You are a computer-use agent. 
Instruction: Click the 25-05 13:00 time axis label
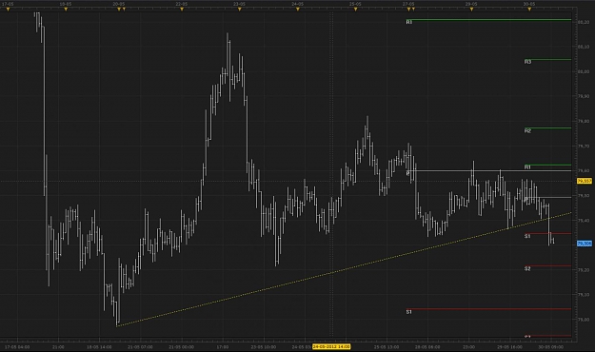(x=387, y=346)
